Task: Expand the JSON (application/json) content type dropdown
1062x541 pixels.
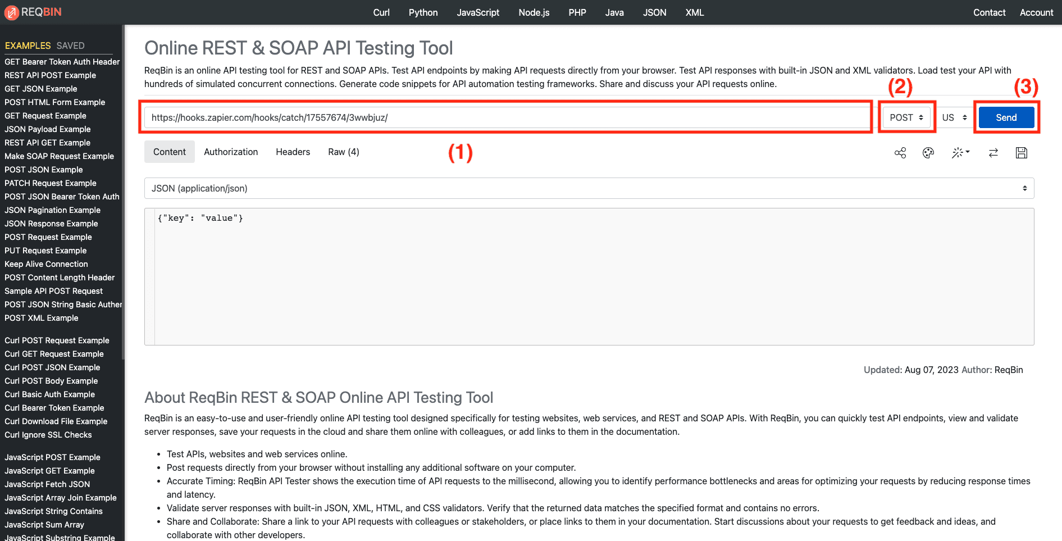Action: coord(589,188)
